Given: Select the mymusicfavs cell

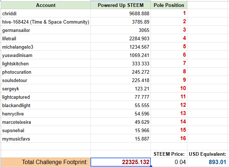Looking at the screenshot, I should point(46,139).
